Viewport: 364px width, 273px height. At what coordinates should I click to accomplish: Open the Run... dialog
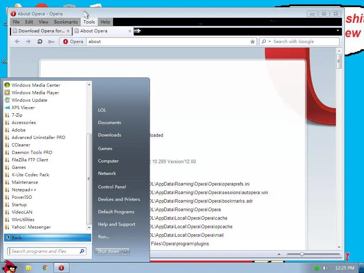tap(103, 237)
